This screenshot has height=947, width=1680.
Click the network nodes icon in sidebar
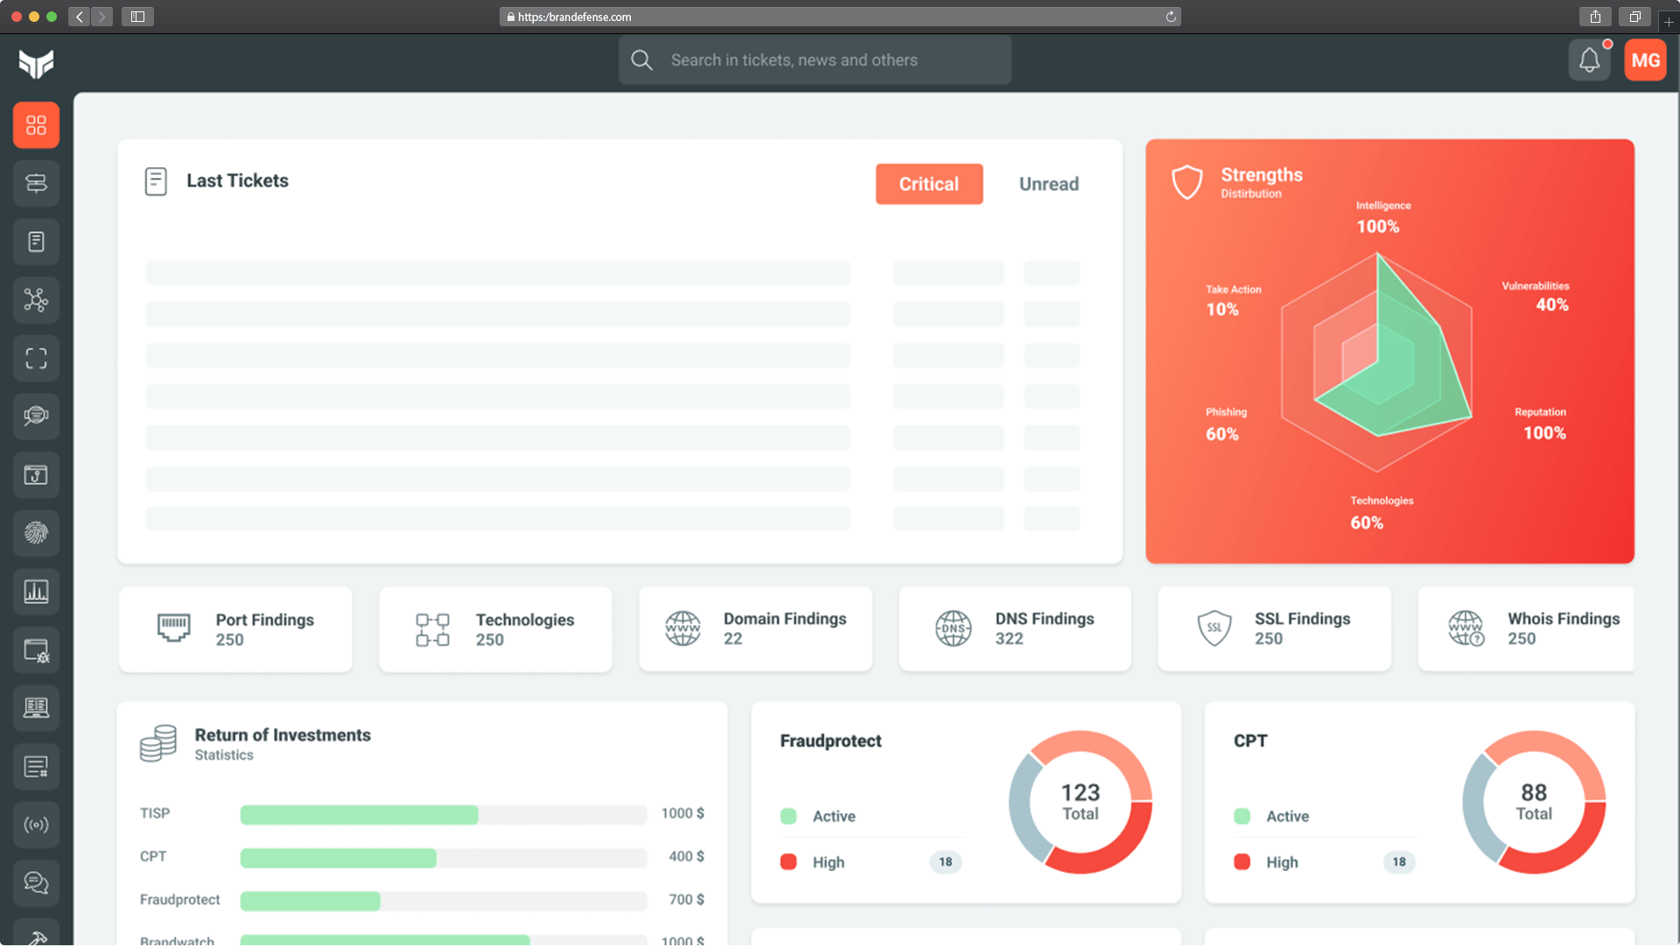click(36, 300)
